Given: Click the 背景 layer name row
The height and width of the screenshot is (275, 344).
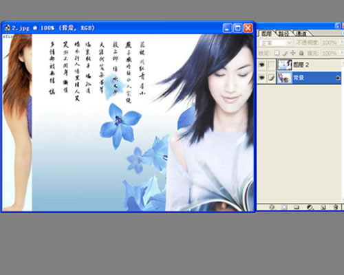Looking at the screenshot, I should click(x=309, y=78).
